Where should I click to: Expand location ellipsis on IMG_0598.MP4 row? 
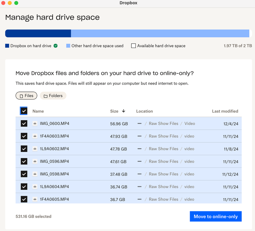139,174
